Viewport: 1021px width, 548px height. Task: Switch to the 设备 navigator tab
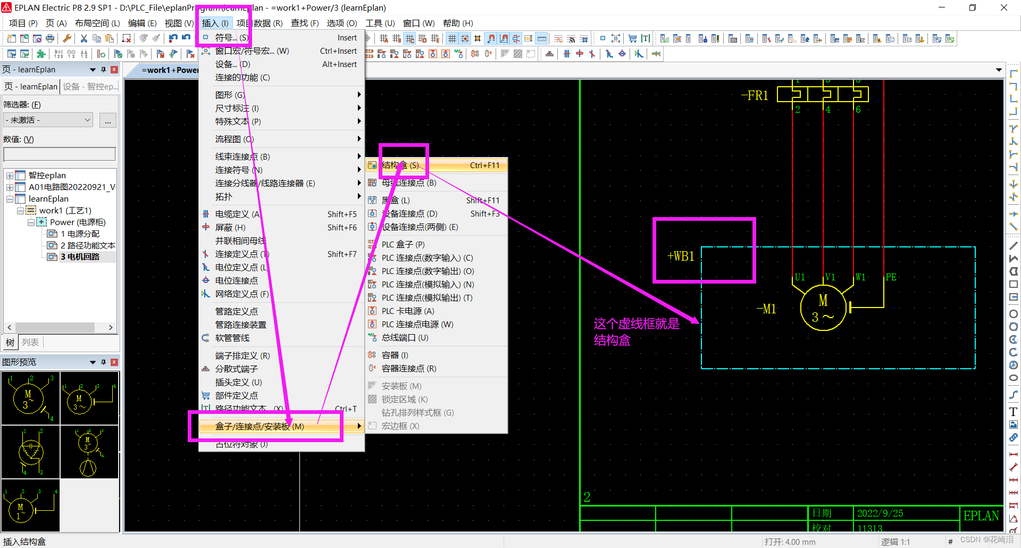pos(89,87)
